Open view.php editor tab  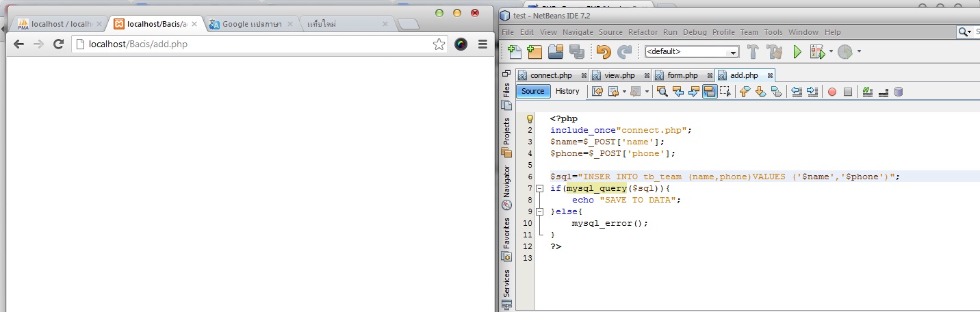click(619, 75)
